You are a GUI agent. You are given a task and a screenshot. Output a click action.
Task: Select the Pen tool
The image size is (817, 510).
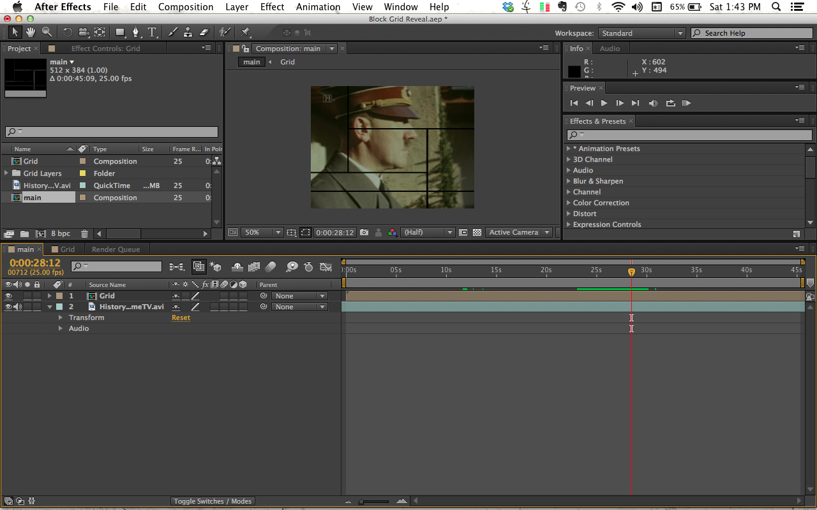135,32
